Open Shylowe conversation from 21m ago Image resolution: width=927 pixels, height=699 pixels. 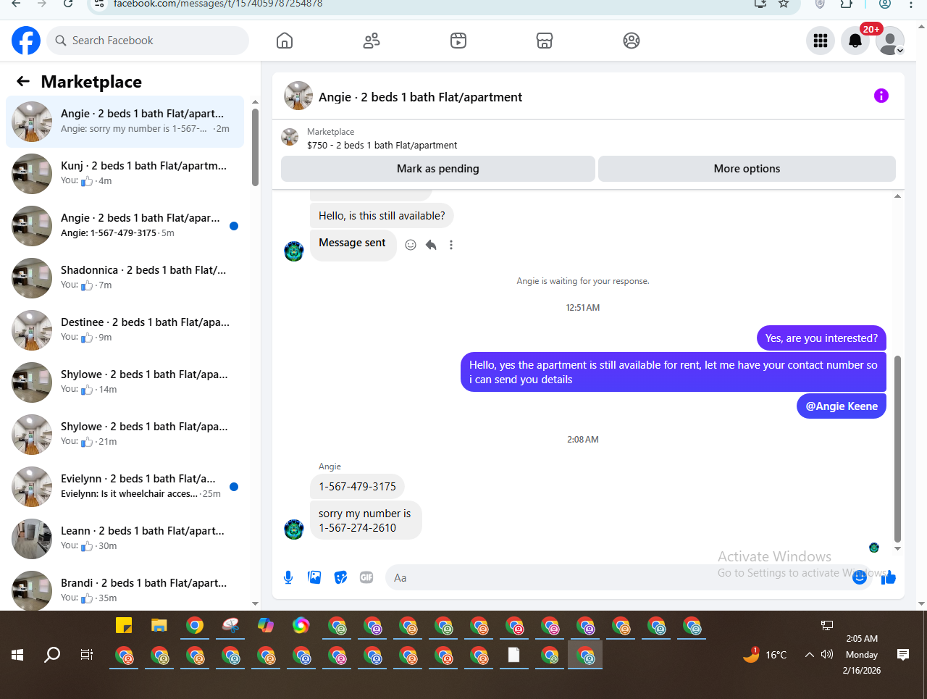[x=125, y=435]
